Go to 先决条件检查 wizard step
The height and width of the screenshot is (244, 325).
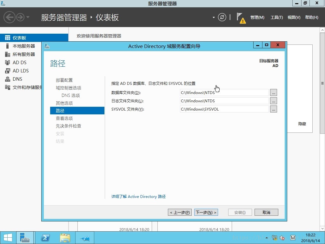pos(69,126)
